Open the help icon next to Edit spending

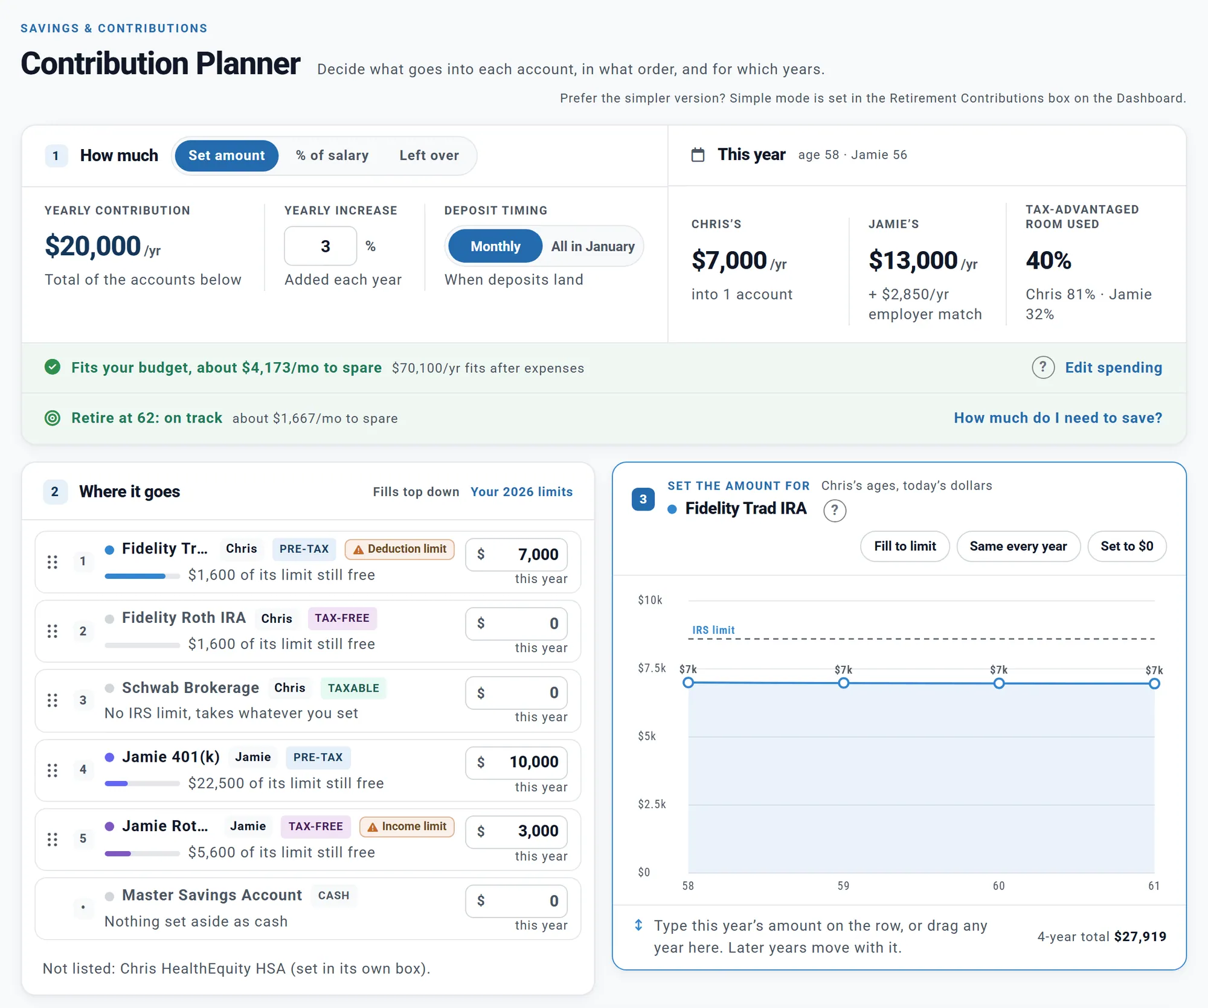click(1043, 367)
